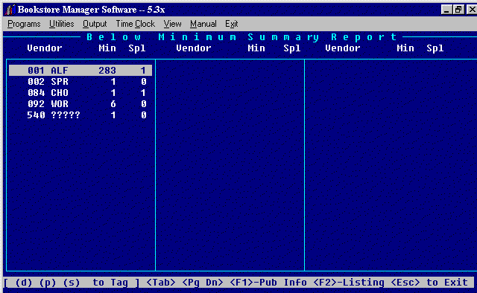Click the <Tab> hint in bottom bar
Viewport: 477px width, 293px height.
[x=161, y=283]
